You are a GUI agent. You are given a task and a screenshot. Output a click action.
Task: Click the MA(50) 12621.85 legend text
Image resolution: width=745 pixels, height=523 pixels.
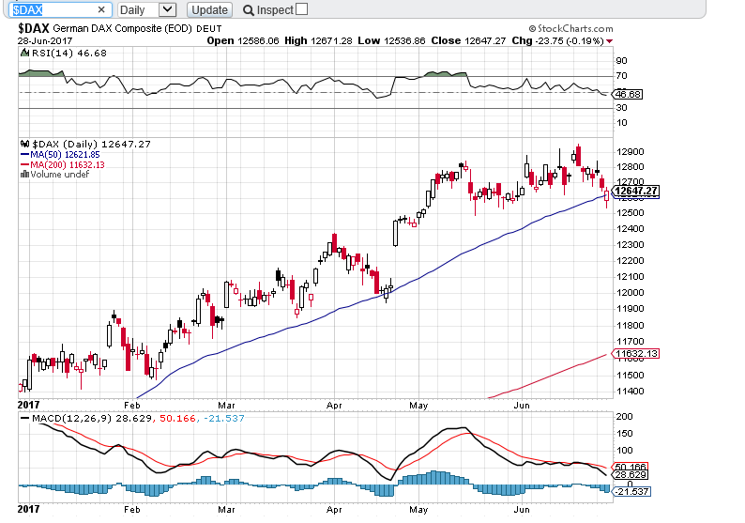[x=65, y=155]
